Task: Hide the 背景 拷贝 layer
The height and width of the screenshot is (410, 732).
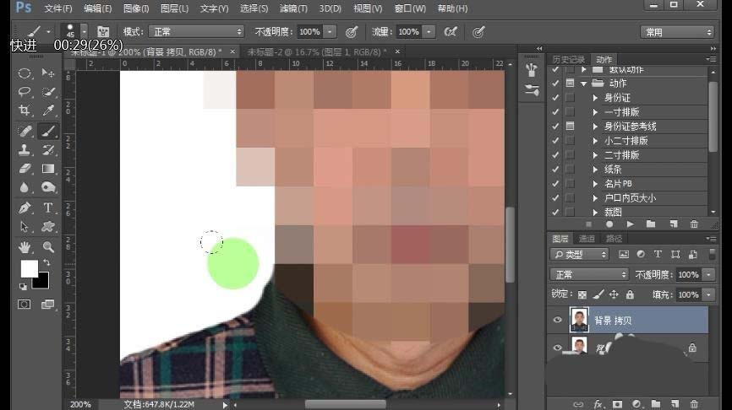Action: coord(557,320)
